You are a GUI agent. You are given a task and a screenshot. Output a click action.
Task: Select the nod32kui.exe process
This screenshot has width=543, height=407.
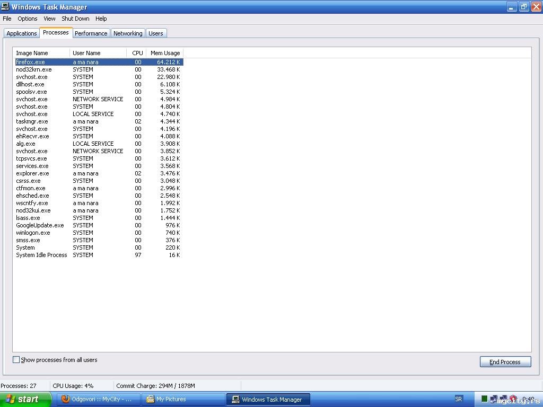tap(99, 210)
